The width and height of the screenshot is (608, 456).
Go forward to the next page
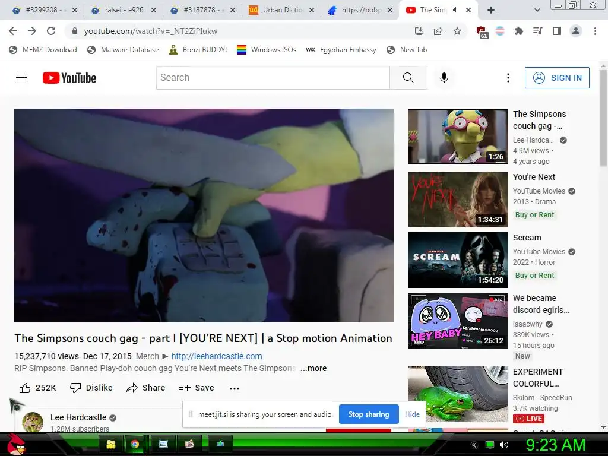pyautogui.click(x=32, y=31)
